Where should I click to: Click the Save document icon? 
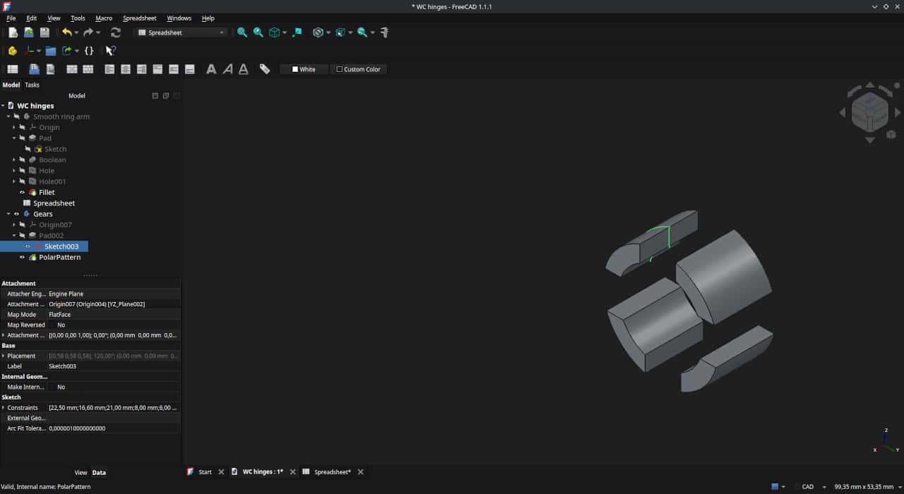[44, 32]
